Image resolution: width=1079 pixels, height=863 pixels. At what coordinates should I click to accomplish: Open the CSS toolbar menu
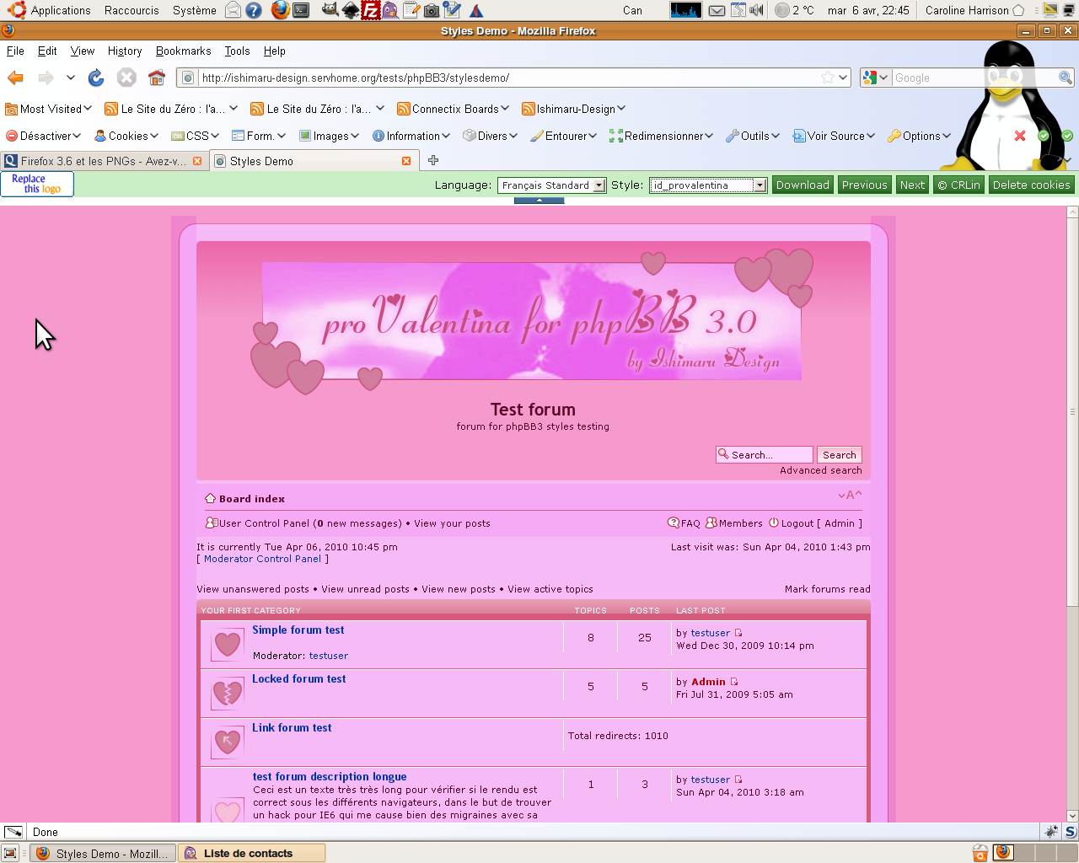pos(196,136)
